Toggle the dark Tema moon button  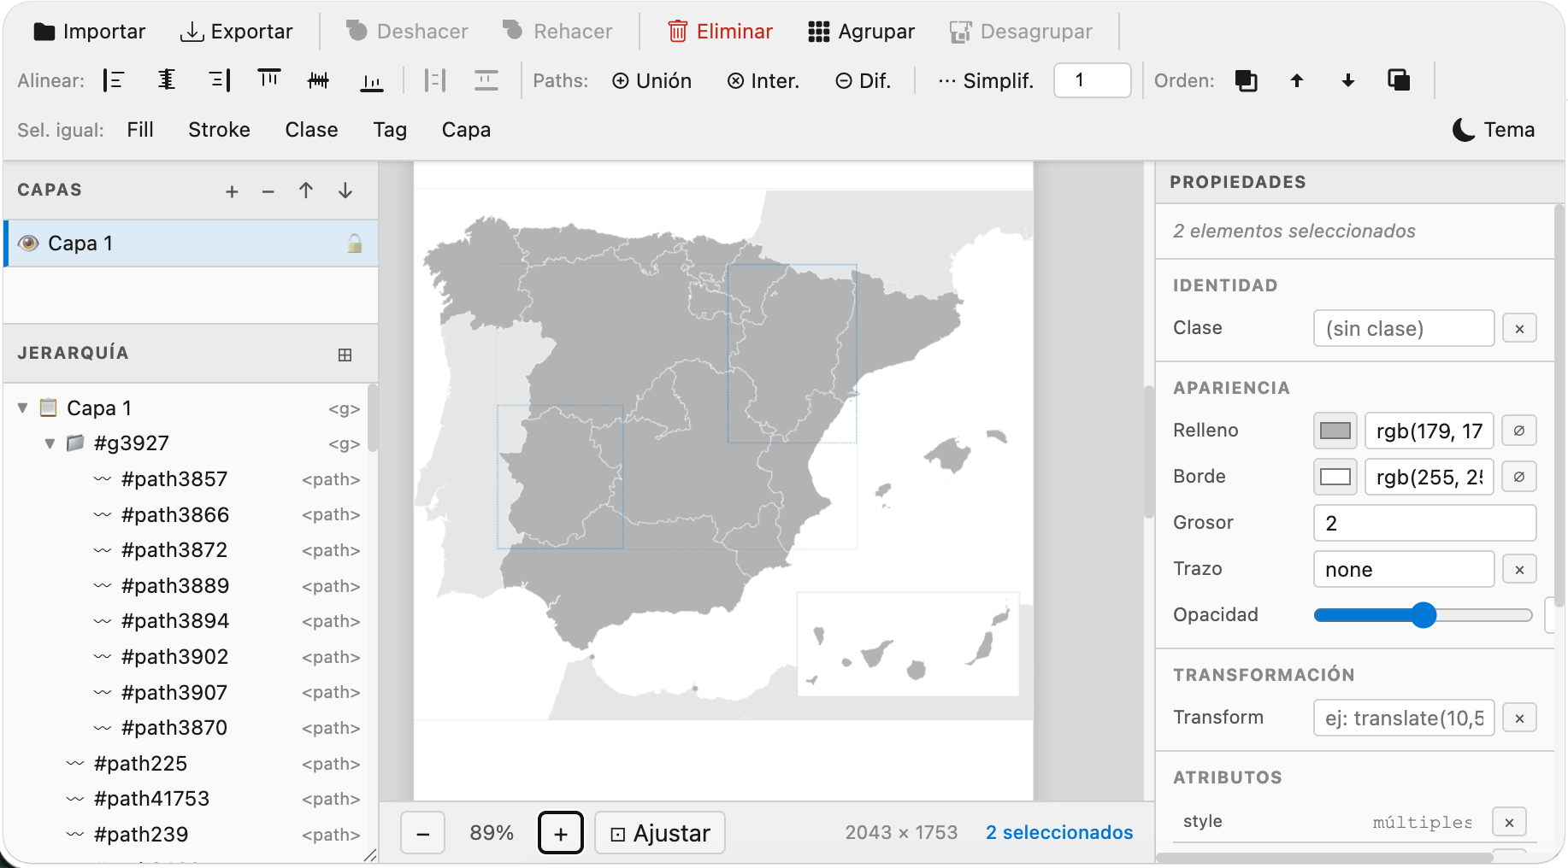(x=1493, y=130)
